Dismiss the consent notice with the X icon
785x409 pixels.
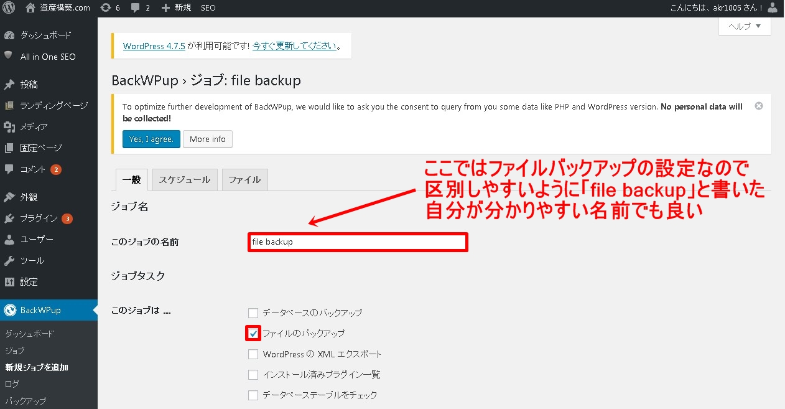coord(759,106)
